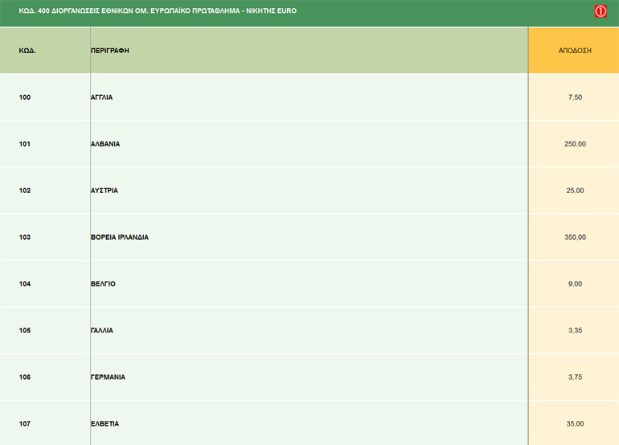Select the ΒΟΡΕΙΑ ΙΡΛΑΝΔΙΑ row description
The width and height of the screenshot is (619, 445).
pos(119,237)
